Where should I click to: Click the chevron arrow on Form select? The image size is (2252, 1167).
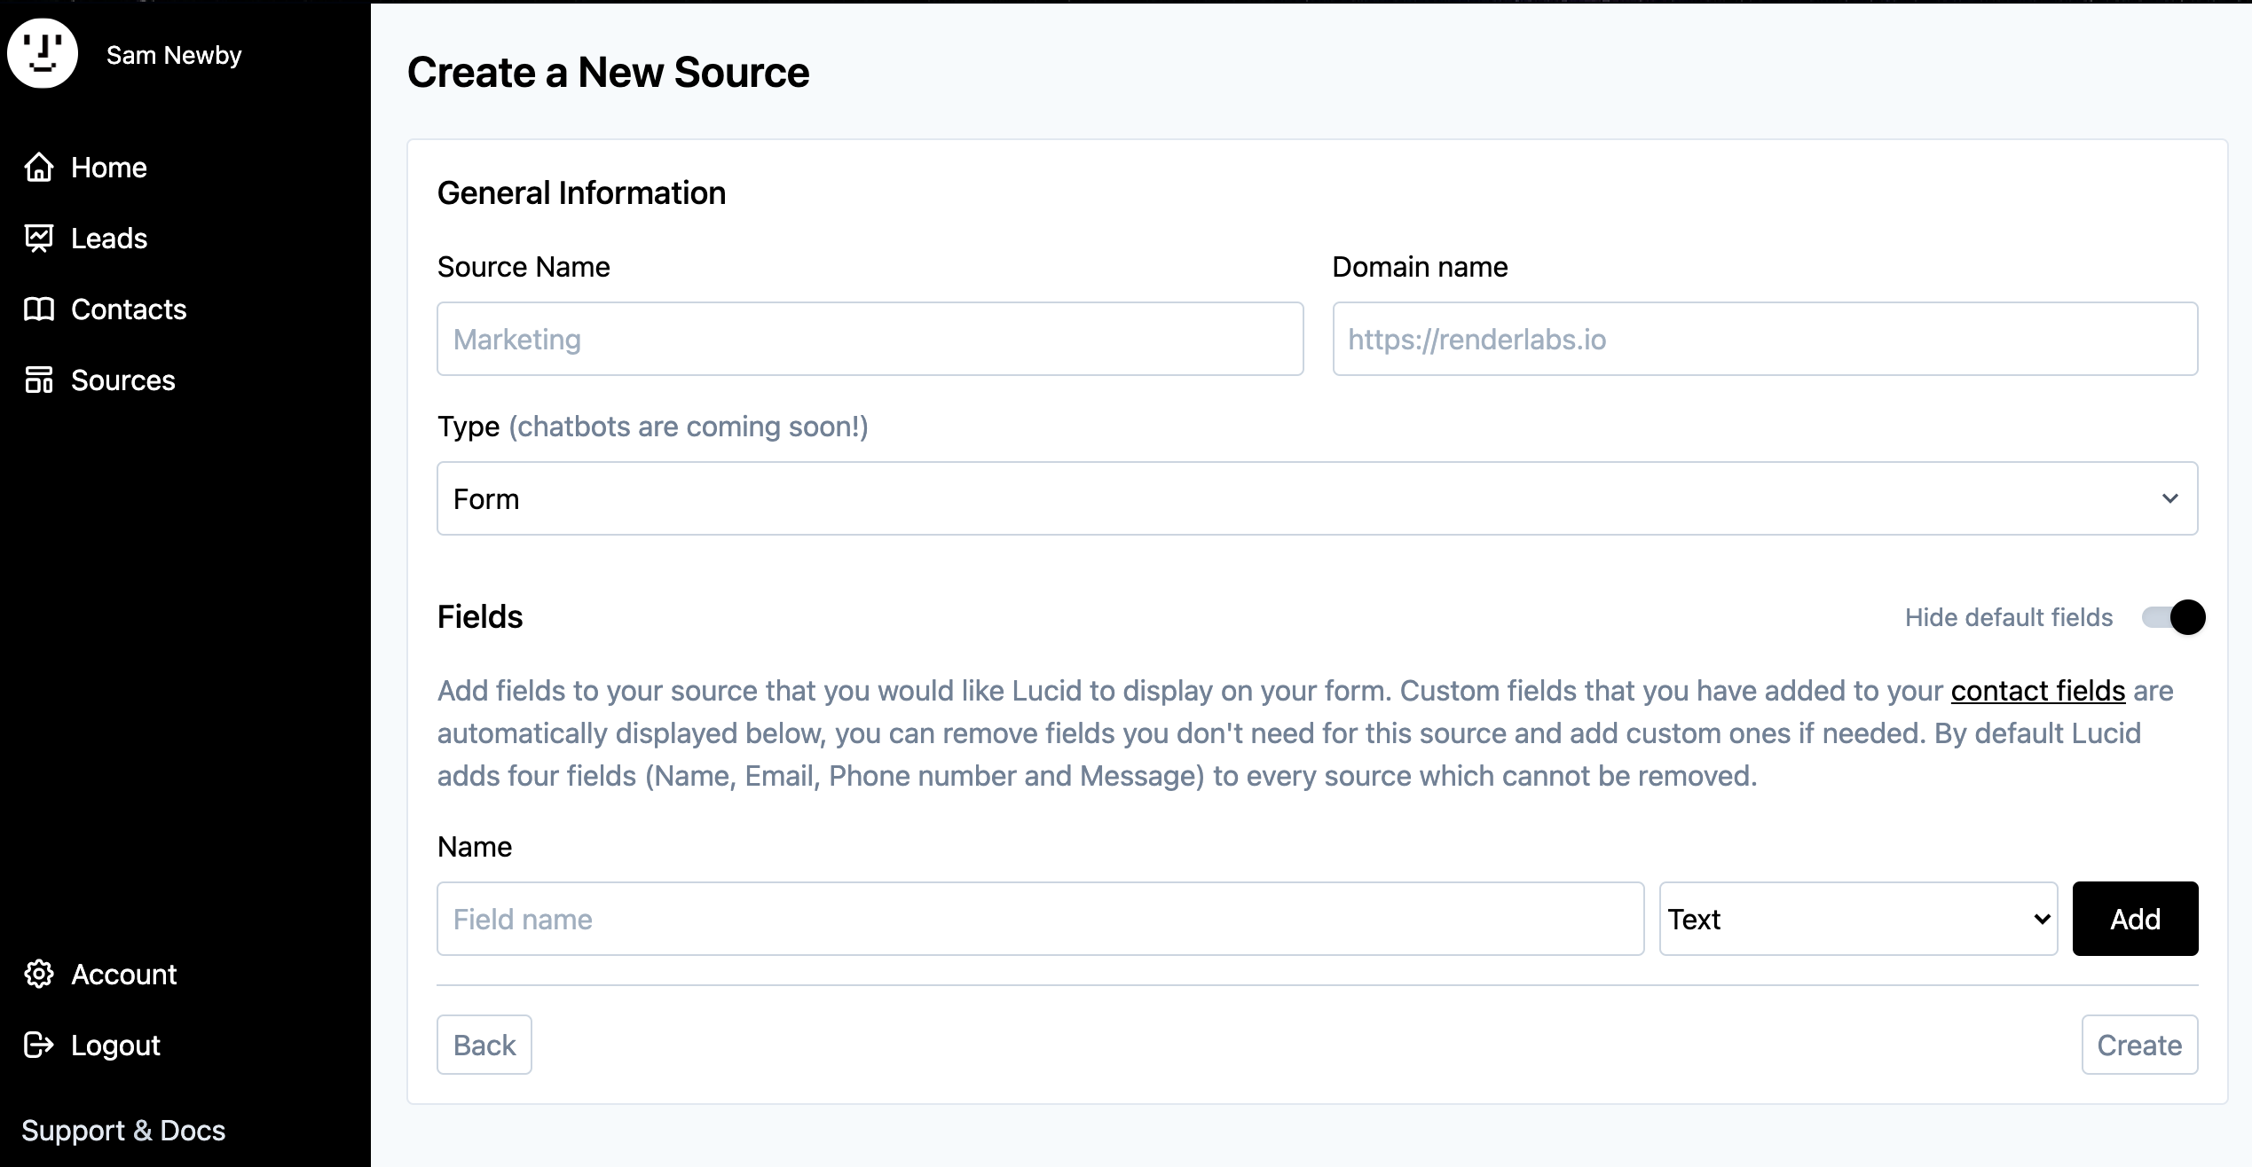[2169, 498]
